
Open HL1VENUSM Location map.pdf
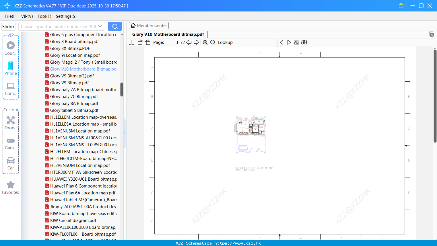point(78,131)
